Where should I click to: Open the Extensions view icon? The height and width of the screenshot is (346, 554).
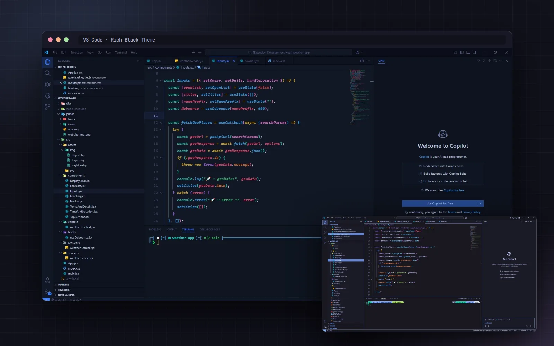[x=47, y=96]
